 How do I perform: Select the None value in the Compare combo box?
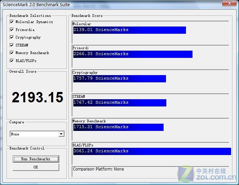point(37,134)
